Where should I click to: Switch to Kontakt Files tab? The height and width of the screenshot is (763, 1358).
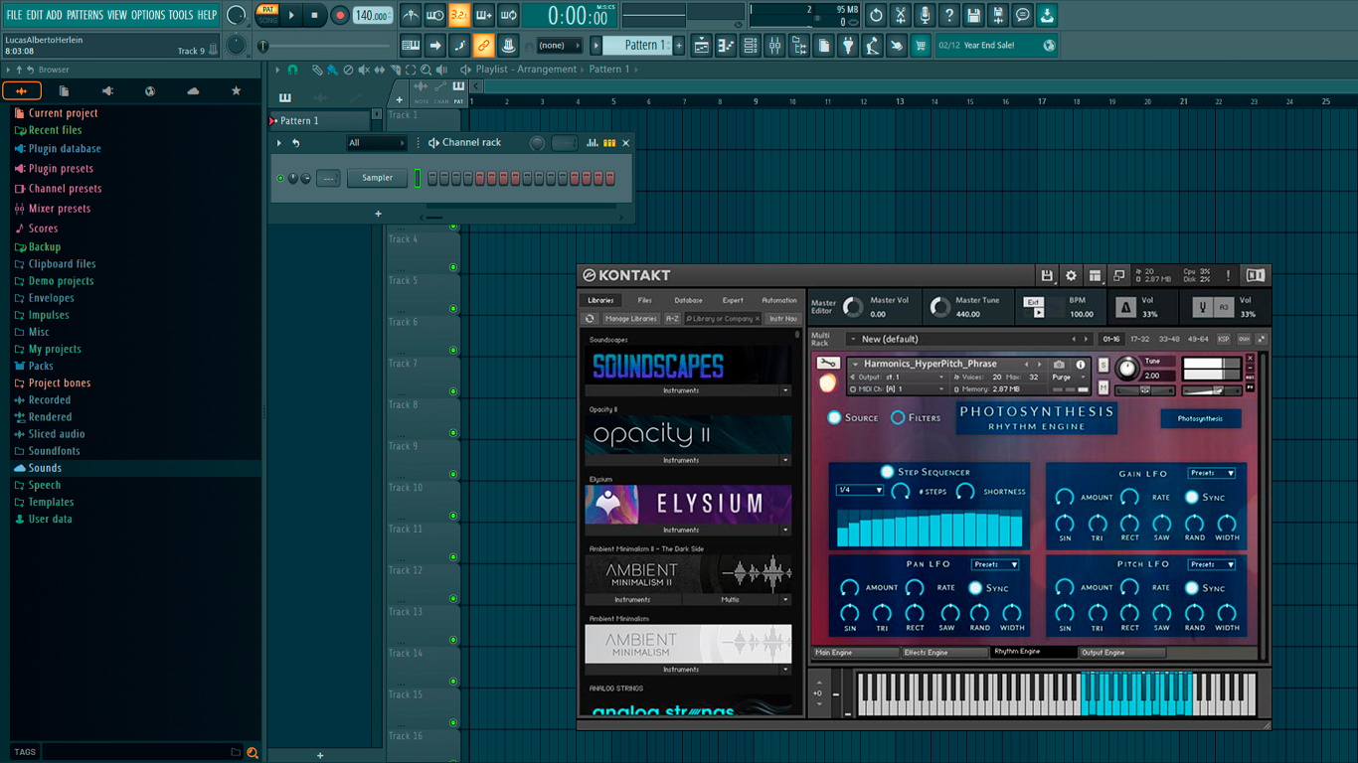coord(645,300)
